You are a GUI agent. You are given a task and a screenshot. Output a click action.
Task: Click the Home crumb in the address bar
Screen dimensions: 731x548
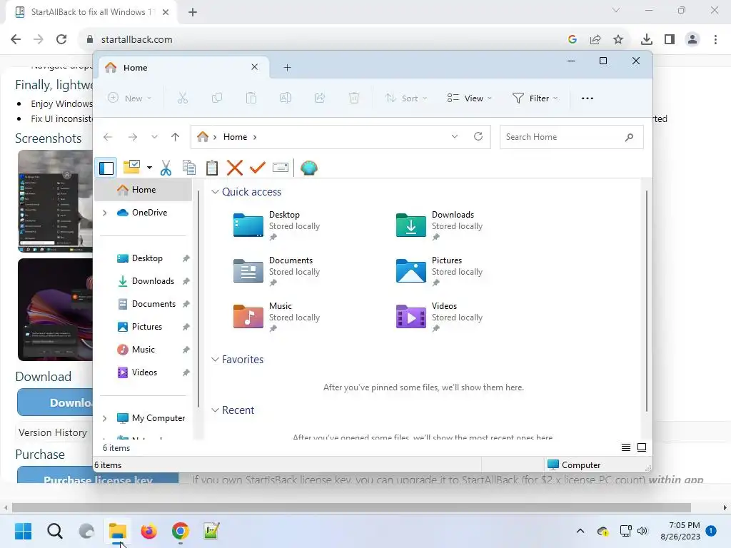pos(235,137)
